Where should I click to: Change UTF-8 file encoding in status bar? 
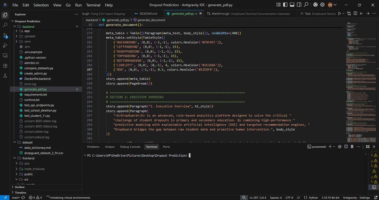click(289, 198)
